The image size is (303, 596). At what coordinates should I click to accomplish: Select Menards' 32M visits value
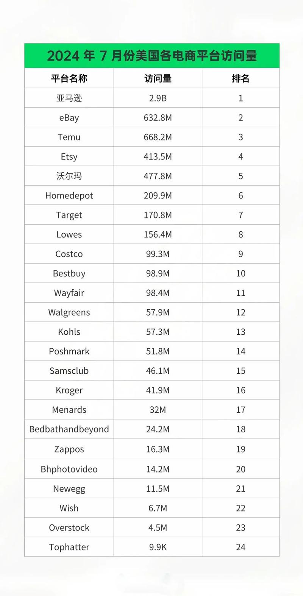(x=158, y=410)
